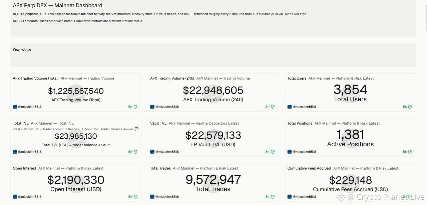Image resolution: width=427 pixels, height=205 pixels.
Task: Open @mizukinn5518 profile link under Open Interest
Action: (x=30, y=197)
